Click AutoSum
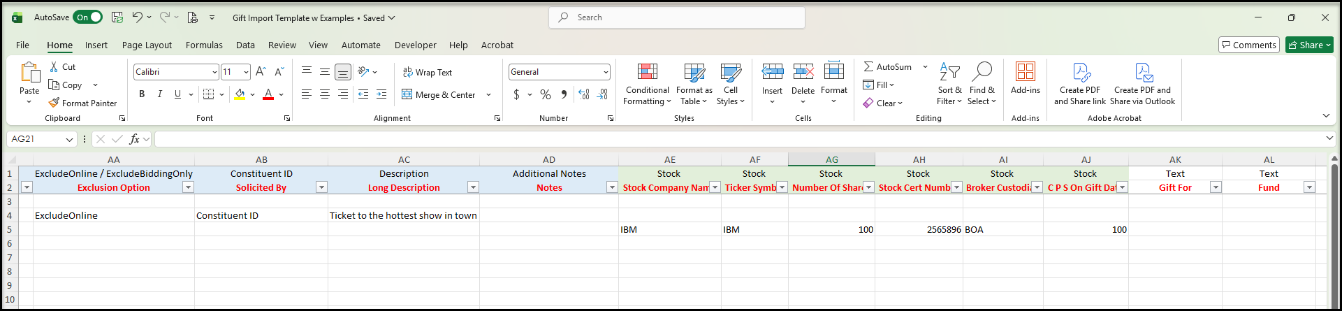The image size is (1342, 311). pyautogui.click(x=887, y=67)
